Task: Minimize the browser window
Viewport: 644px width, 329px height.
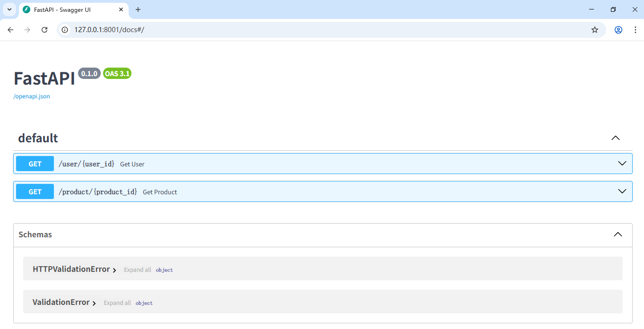Action: (592, 9)
